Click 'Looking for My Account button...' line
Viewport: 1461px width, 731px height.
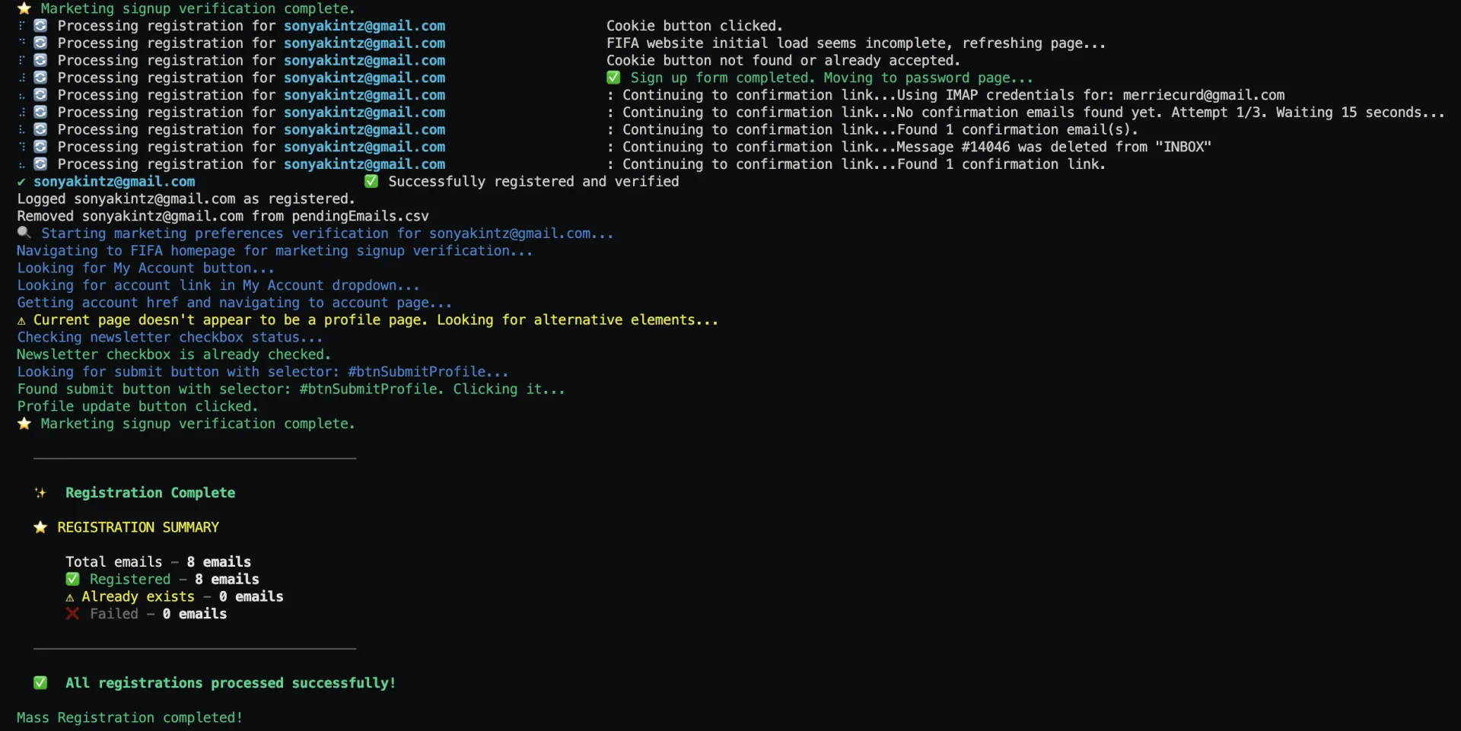pos(145,268)
